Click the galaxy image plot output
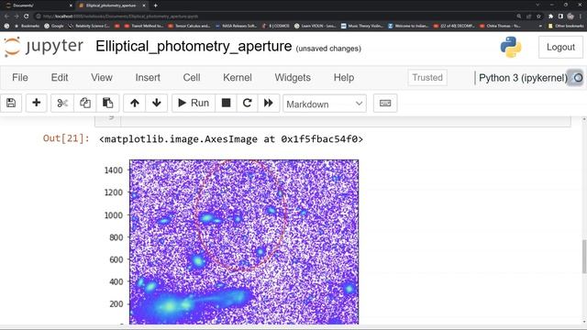This screenshot has height=330, width=587. pos(244,242)
